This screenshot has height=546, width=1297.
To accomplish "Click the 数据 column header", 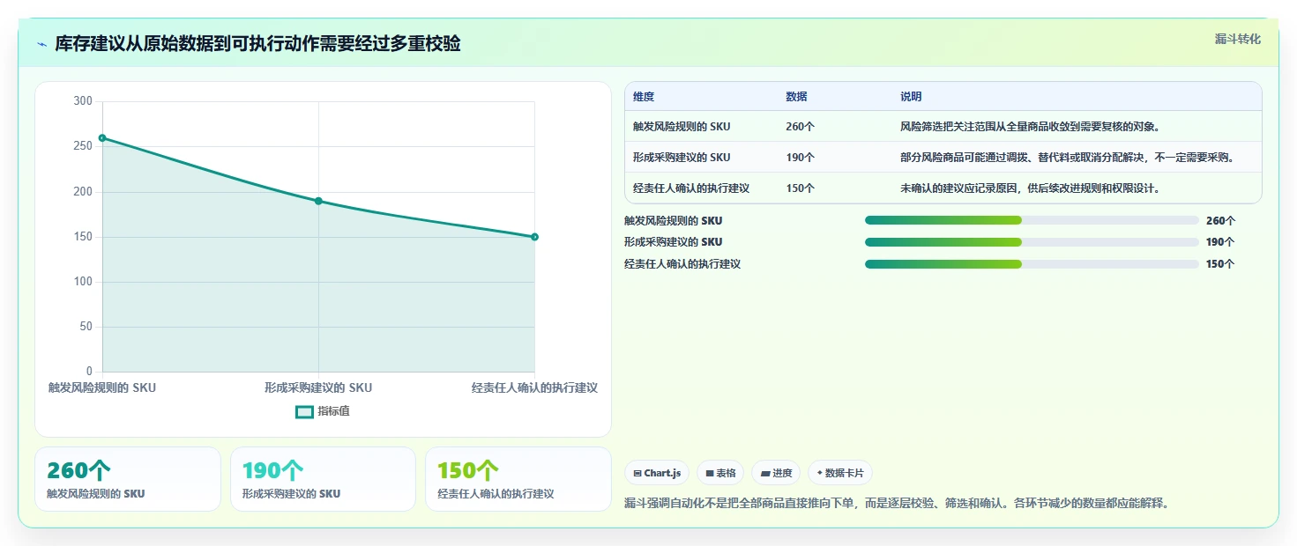I will (796, 97).
